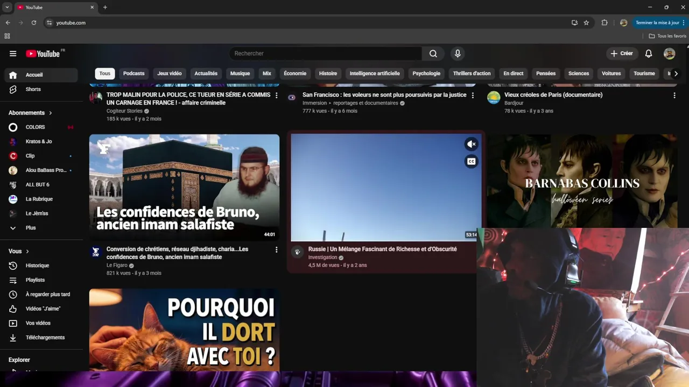The width and height of the screenshot is (689, 387).
Task: Open the Chrome apps grid shortcut
Action: click(x=7, y=36)
